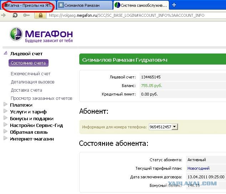Click account number 134465145
226x194 pixels.
(151, 77)
